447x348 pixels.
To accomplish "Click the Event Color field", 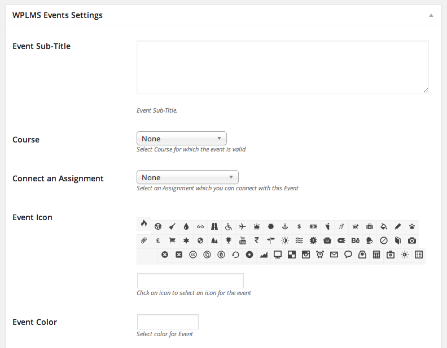I will coord(168,322).
